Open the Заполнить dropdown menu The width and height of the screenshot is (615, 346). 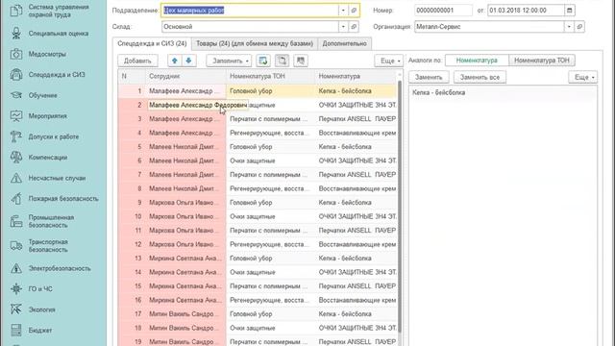(x=229, y=61)
